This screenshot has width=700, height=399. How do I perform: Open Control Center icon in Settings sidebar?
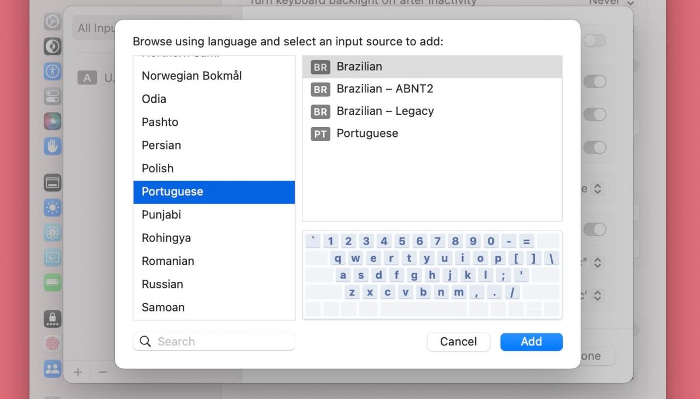(x=52, y=96)
